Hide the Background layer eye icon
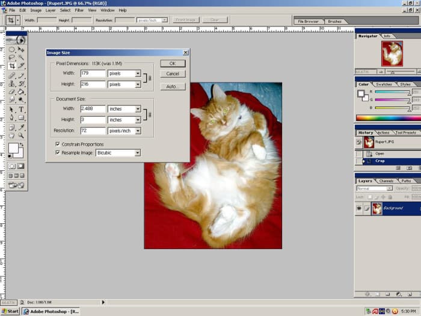Screen dimensions: 421x316 pos(359,208)
